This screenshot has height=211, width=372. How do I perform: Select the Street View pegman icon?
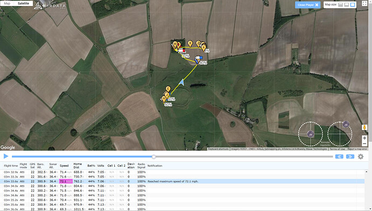tap(364, 127)
